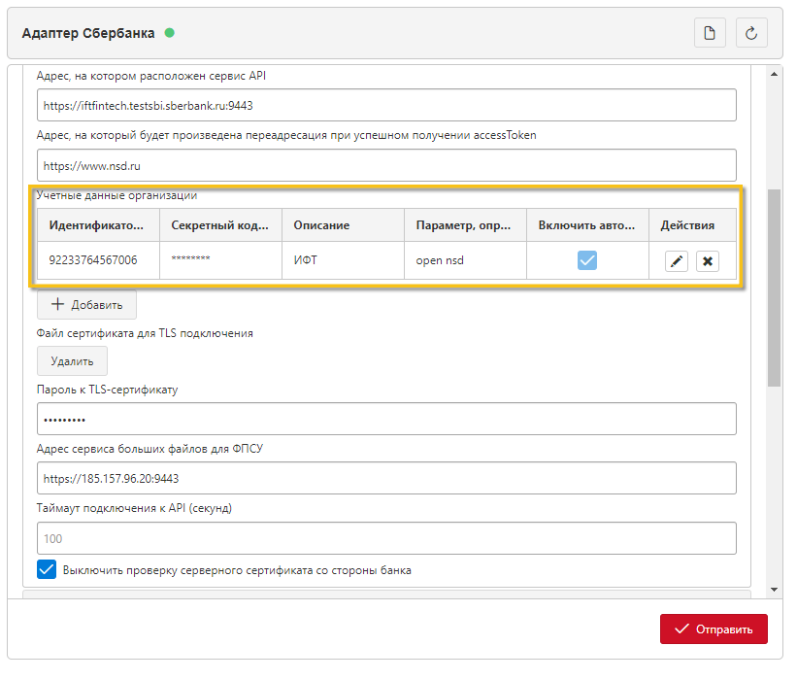Select the cell with 92233764567006

tap(98, 260)
